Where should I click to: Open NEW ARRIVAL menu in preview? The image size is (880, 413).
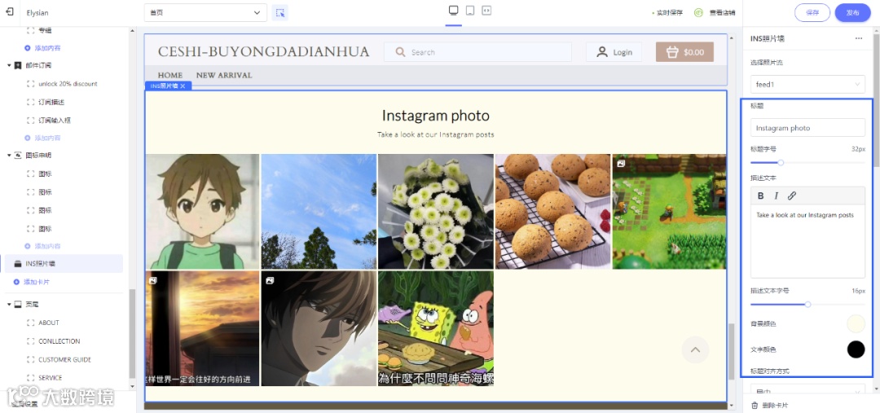224,75
